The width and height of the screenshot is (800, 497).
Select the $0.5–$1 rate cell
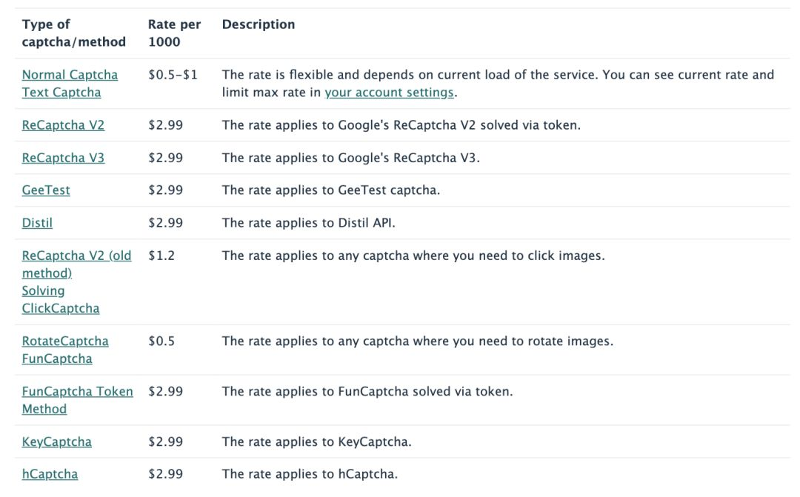point(173,75)
